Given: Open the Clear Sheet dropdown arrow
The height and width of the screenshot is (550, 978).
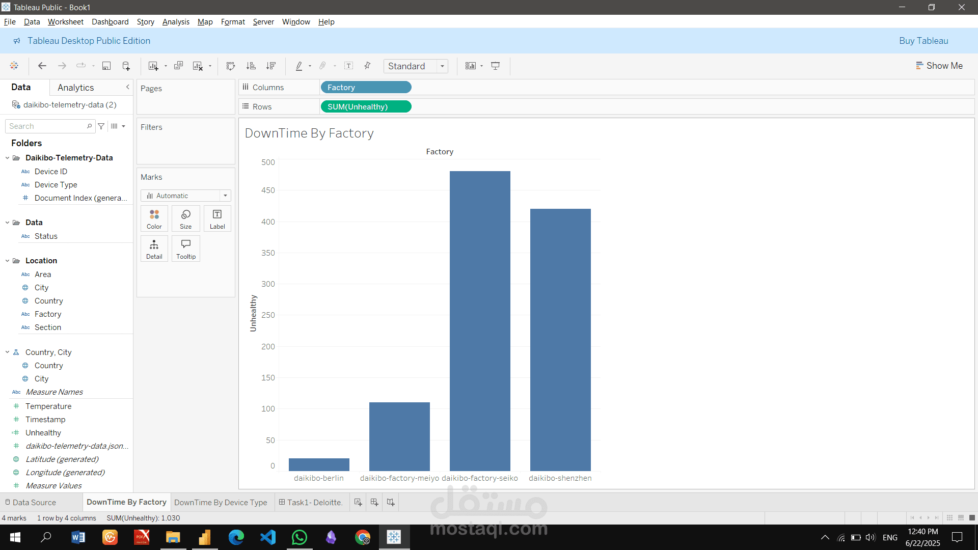Looking at the screenshot, I should pos(210,66).
